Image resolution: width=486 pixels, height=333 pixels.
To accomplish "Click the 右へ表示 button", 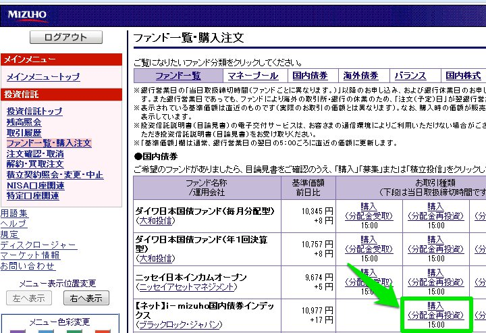I will [x=86, y=299].
